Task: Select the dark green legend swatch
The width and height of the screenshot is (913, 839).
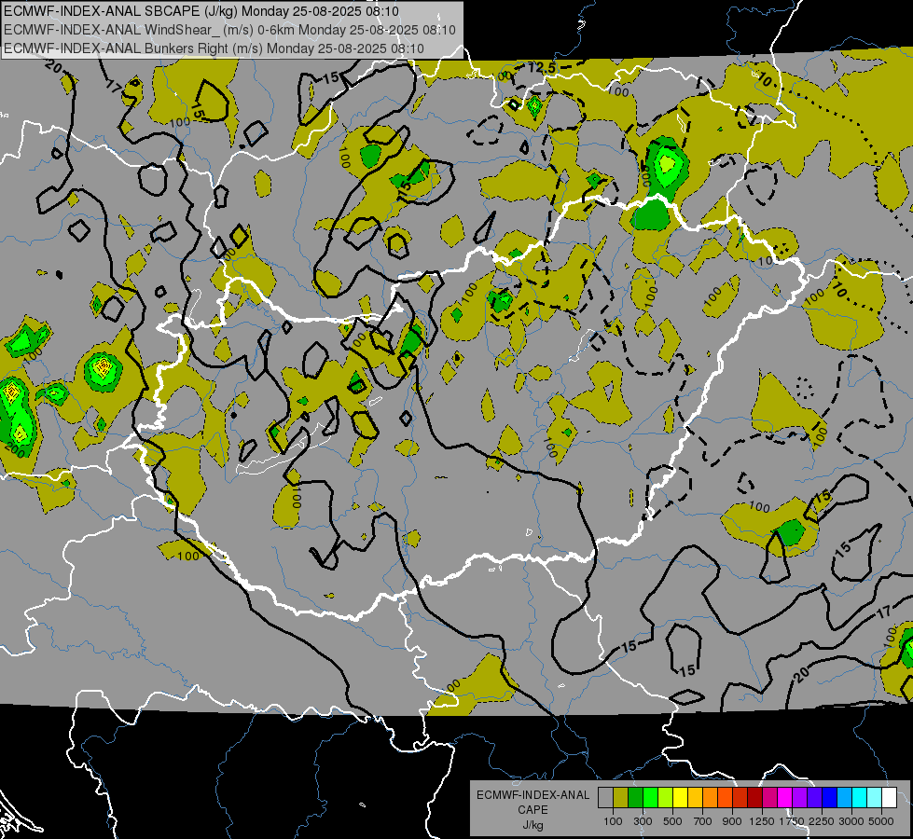Action: click(635, 797)
